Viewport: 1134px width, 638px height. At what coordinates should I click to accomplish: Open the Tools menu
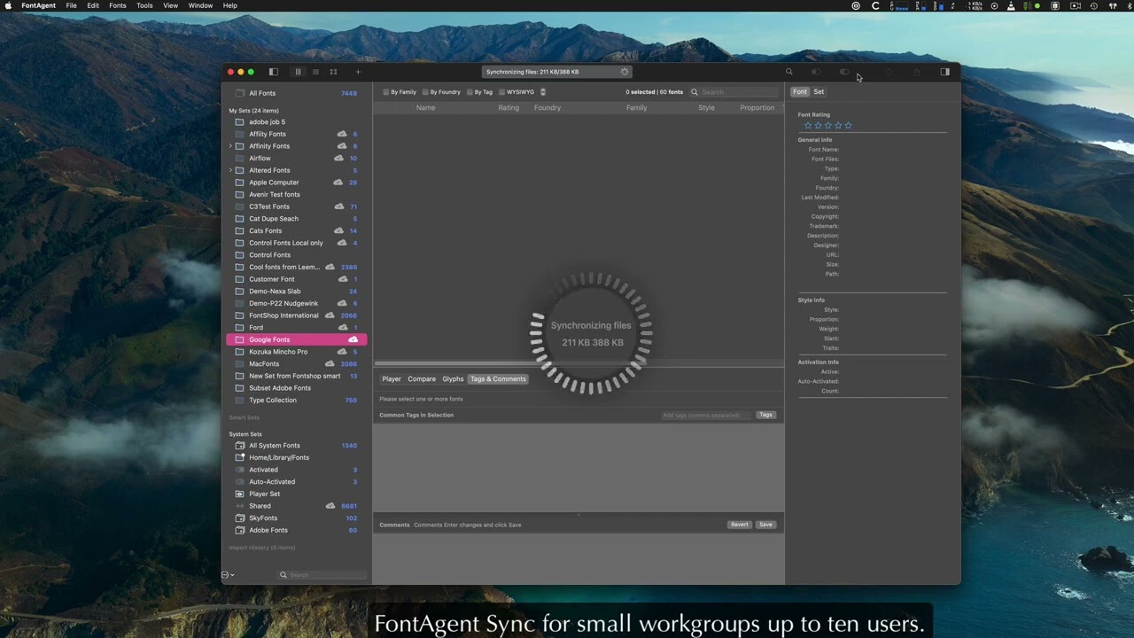click(x=144, y=5)
